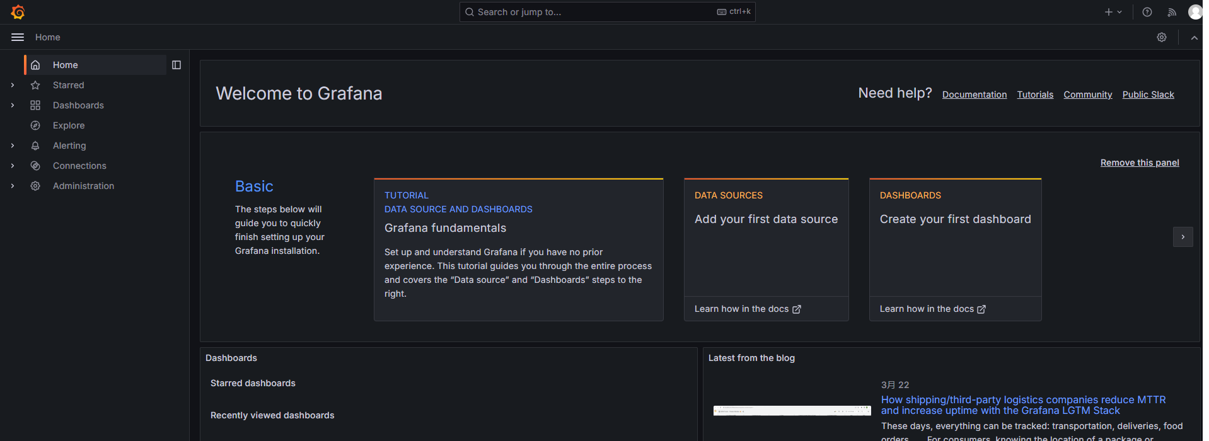Click the Latest from the blog panel title
1209x441 pixels.
(751, 358)
